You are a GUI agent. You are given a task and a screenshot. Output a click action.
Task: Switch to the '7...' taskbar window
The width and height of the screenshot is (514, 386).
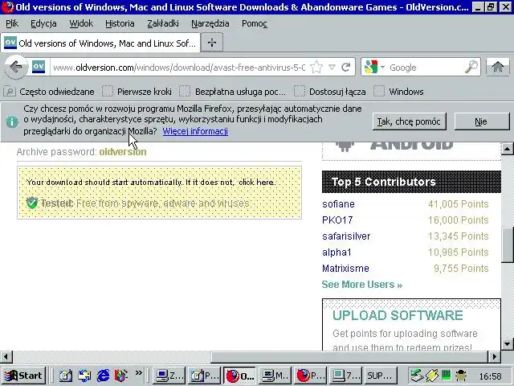point(346,376)
